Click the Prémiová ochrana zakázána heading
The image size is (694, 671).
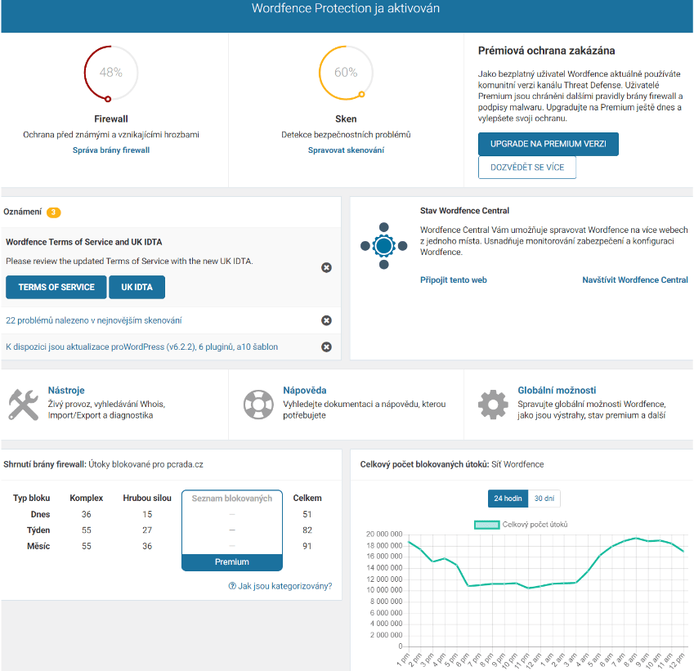point(546,51)
